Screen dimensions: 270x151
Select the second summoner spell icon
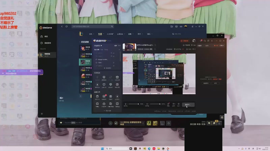tap(155, 123)
